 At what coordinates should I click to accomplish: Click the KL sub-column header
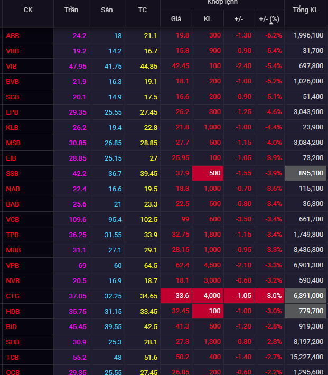208,19
